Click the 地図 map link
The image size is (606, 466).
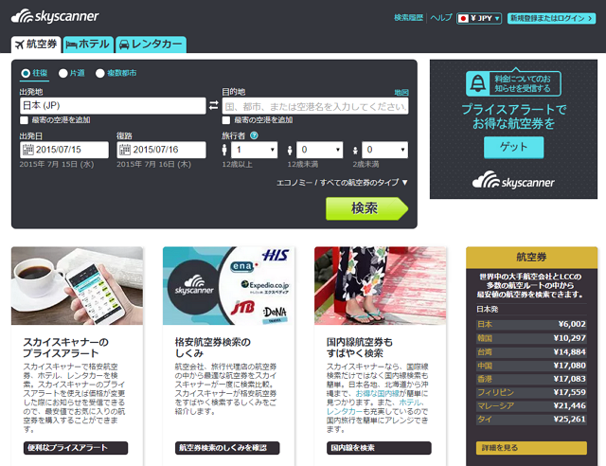pos(401,93)
